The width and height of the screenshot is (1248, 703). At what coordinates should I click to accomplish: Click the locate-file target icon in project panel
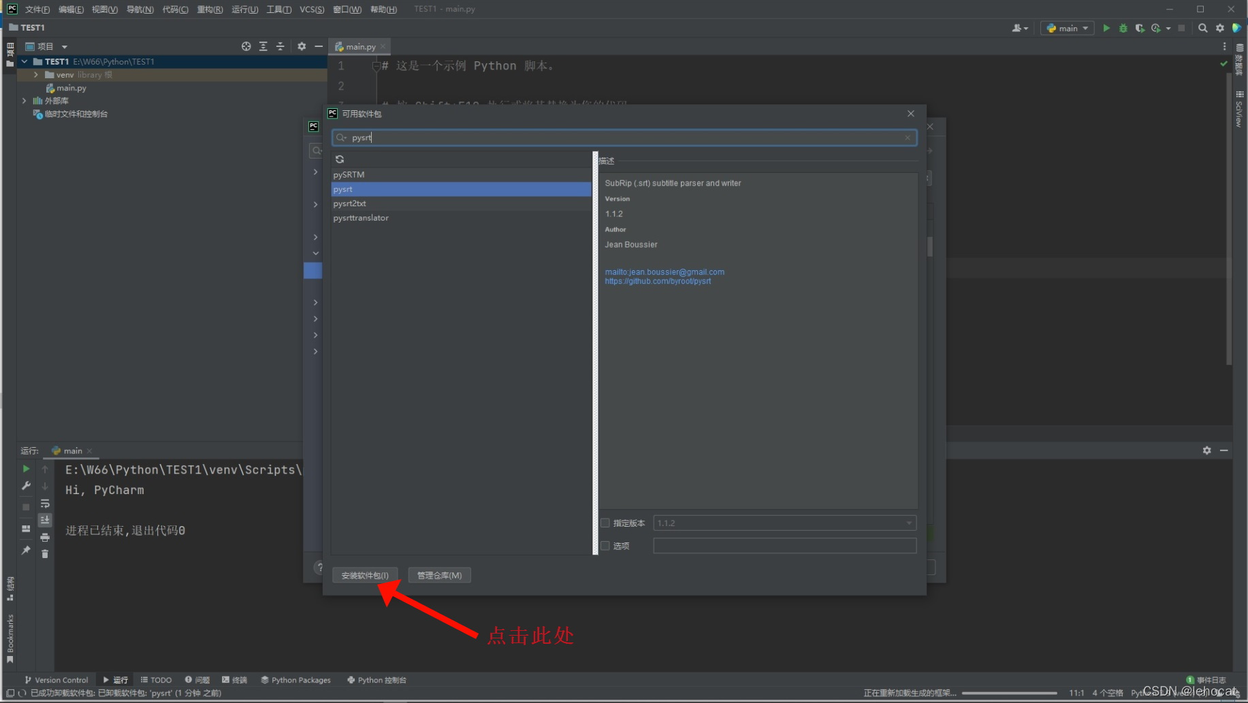246,46
